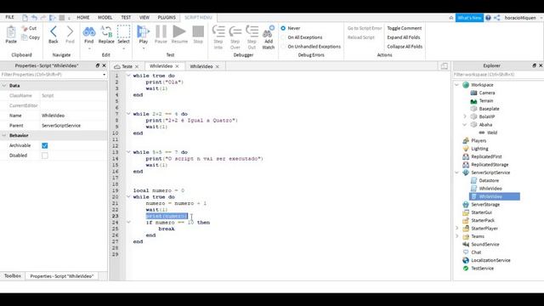Viewport: 544px width, 306px height.
Task: Open the MODEL ribbon tab
Action: (105, 17)
